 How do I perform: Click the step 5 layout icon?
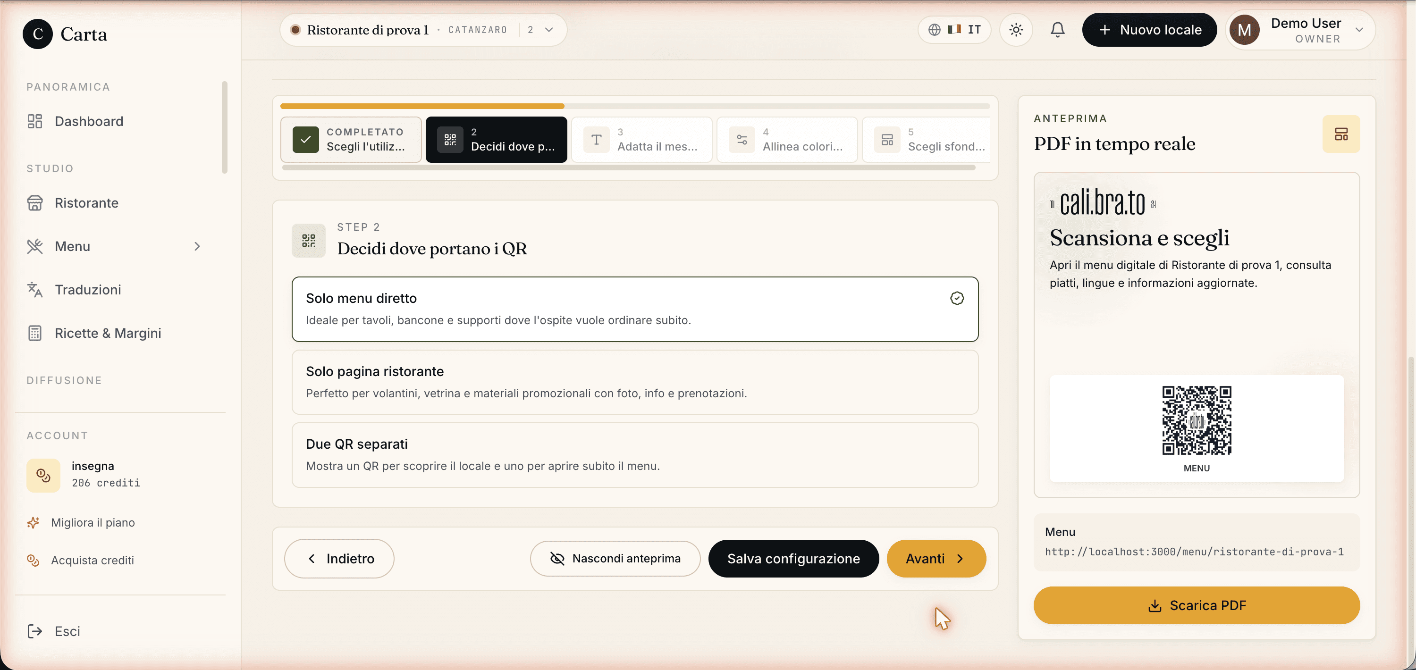887,140
